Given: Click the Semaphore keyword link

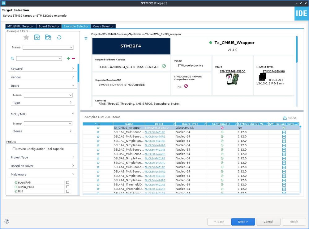Looking at the screenshot, I should 161,104.
